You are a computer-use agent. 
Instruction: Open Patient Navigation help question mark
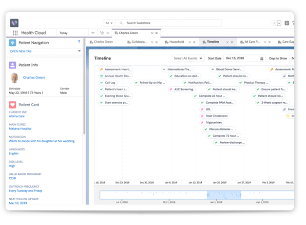pos(79,42)
